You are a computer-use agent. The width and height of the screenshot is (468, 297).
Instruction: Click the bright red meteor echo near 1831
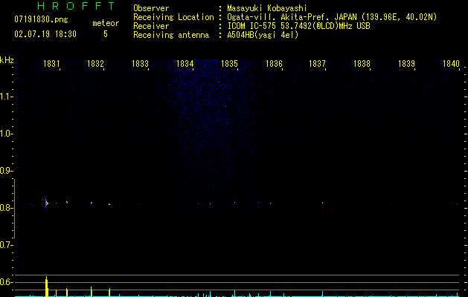click(46, 203)
